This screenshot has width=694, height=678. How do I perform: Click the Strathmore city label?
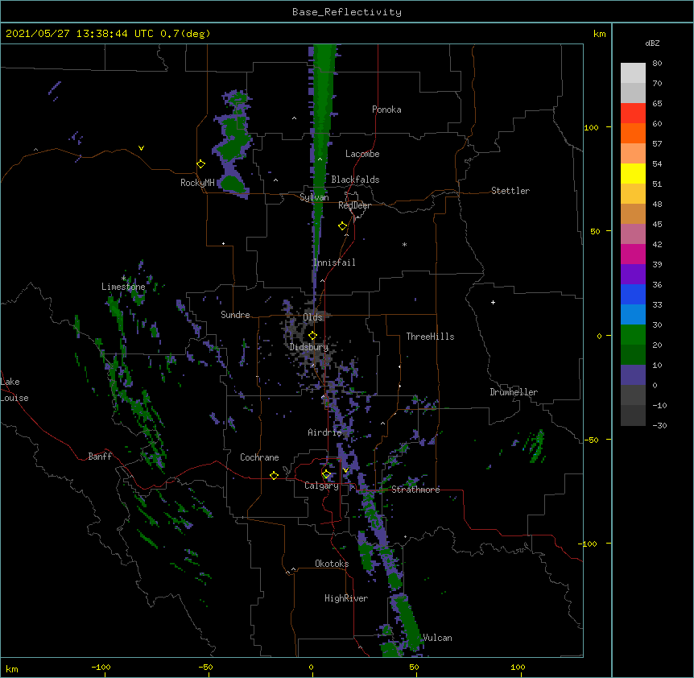(x=415, y=490)
